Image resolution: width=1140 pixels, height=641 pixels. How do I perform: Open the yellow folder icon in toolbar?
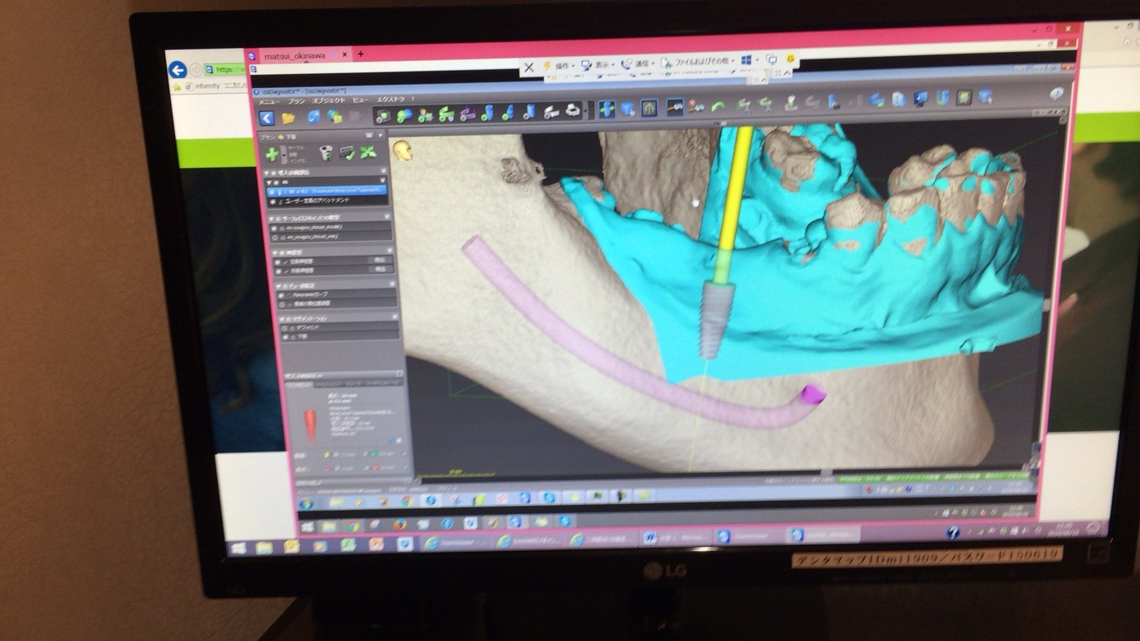(x=288, y=118)
